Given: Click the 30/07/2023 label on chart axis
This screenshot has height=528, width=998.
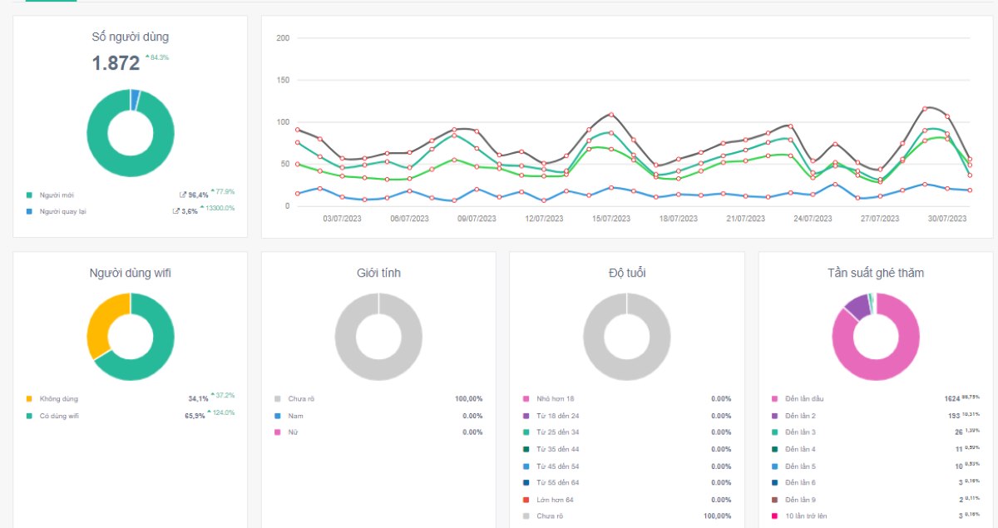Looking at the screenshot, I should coord(948,219).
